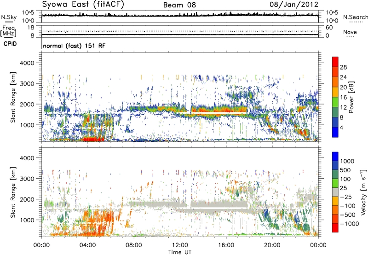Click the 'Power [dB]' colorbar title
This screenshot has height=255, width=368.
(x=351, y=97)
